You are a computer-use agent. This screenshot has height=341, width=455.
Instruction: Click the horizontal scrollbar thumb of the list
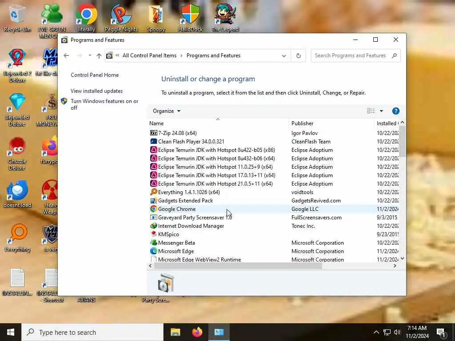(x=238, y=266)
